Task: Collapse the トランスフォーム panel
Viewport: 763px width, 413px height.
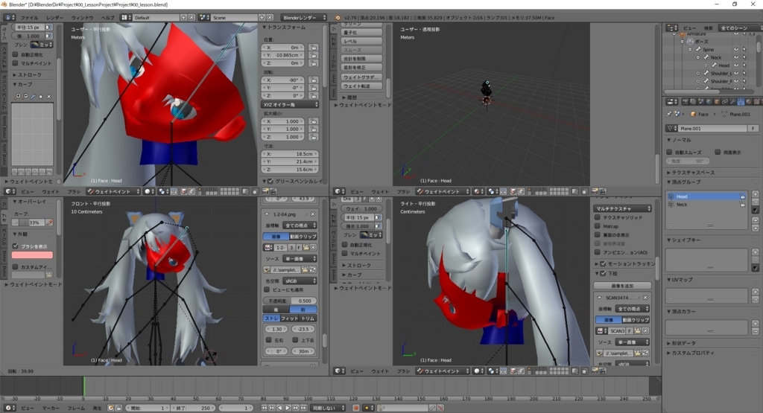Action: pos(287,28)
